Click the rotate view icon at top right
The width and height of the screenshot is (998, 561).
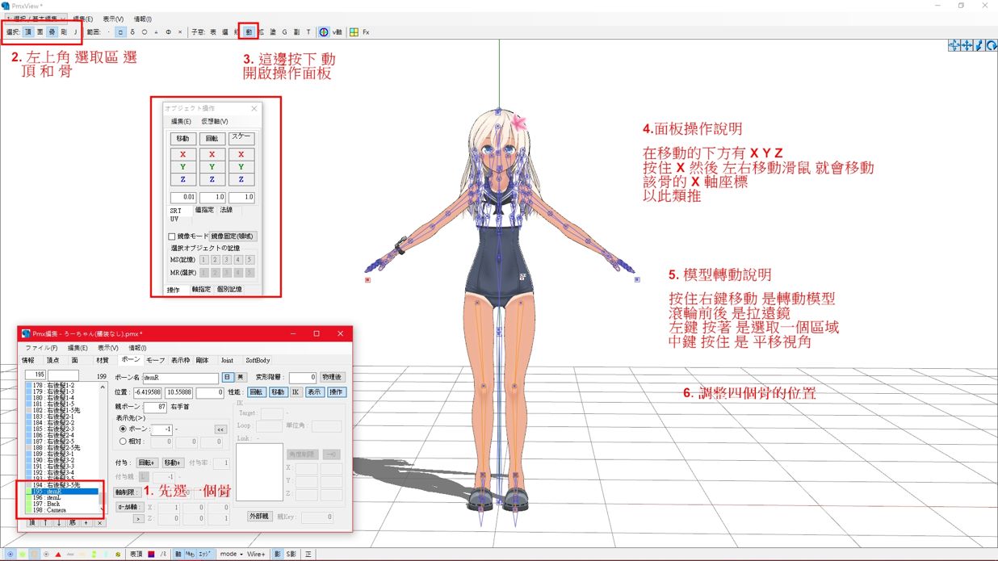click(992, 45)
